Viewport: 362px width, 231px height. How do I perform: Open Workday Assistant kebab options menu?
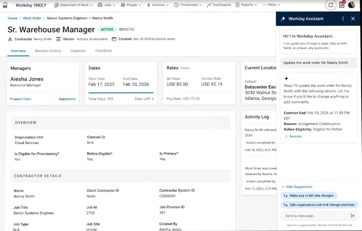(x=343, y=19)
